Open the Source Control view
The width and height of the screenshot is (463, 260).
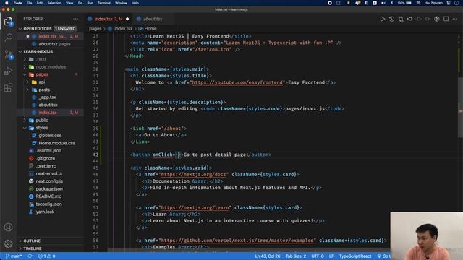8,54
